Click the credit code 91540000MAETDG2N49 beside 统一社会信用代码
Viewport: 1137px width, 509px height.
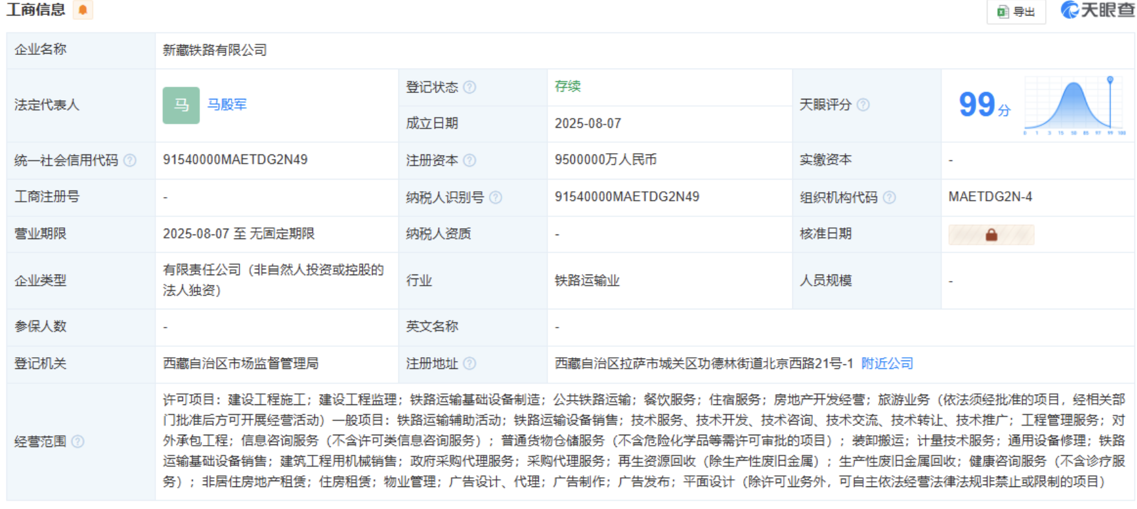[235, 160]
